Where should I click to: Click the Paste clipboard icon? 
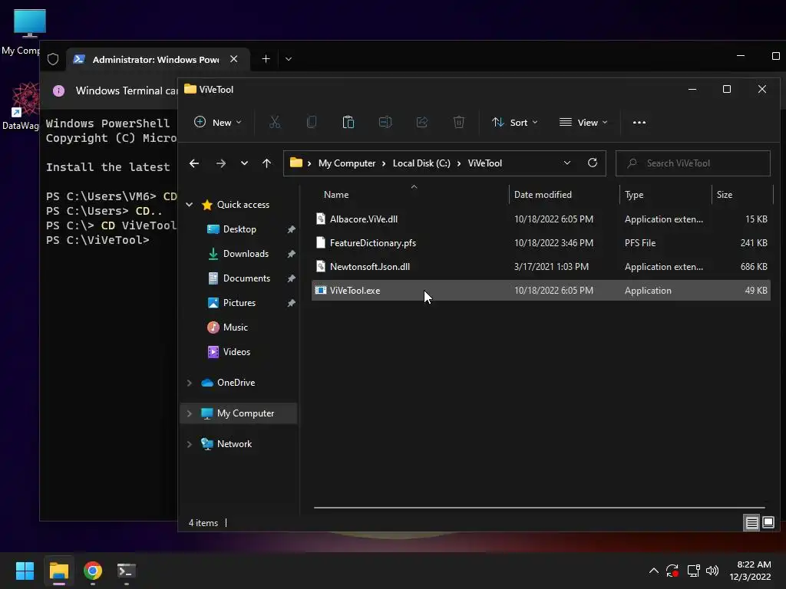[348, 122]
